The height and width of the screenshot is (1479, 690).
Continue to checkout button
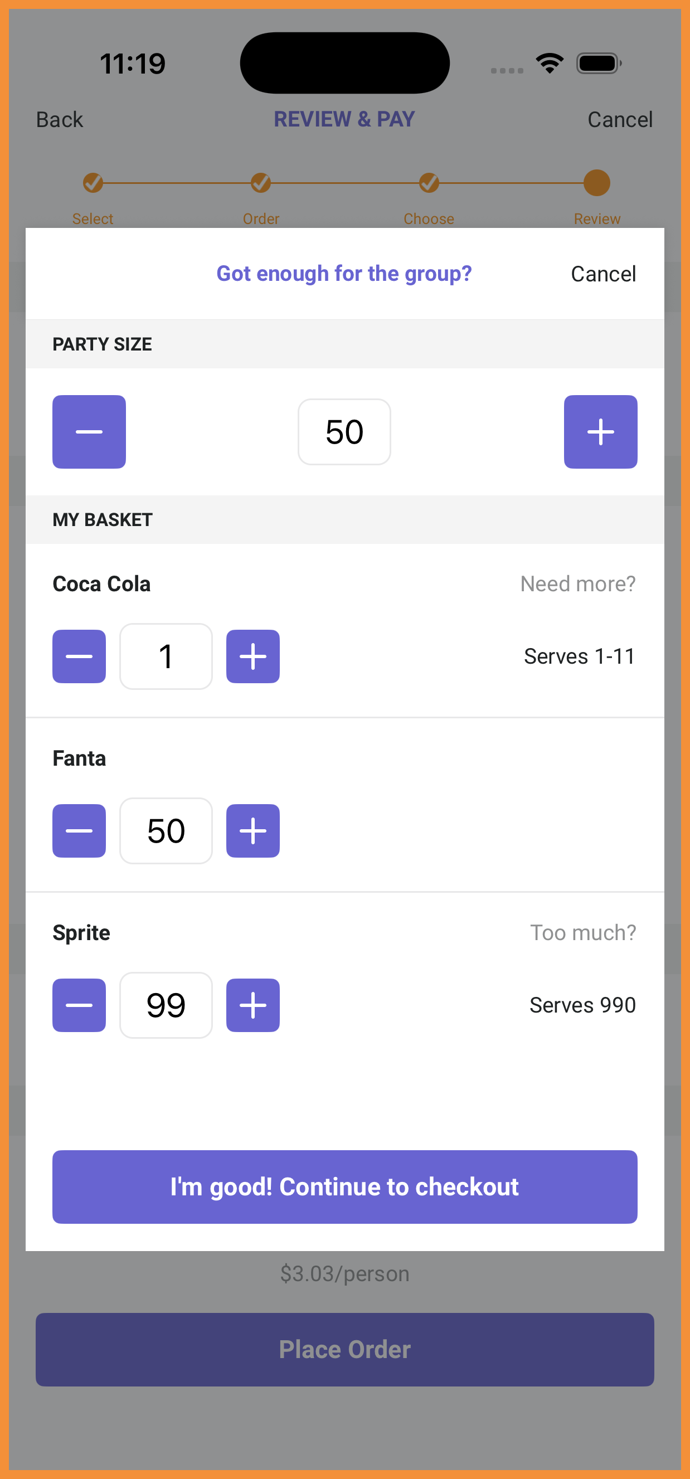click(x=344, y=1187)
